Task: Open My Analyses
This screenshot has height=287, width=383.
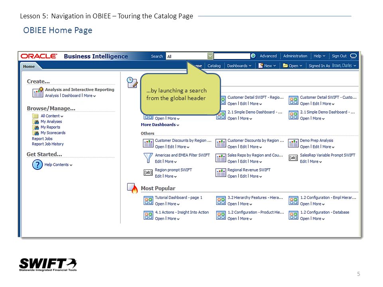Action: 51,122
